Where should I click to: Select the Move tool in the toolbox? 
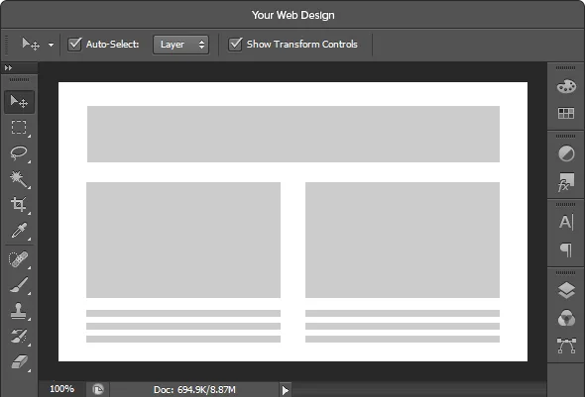pos(19,102)
